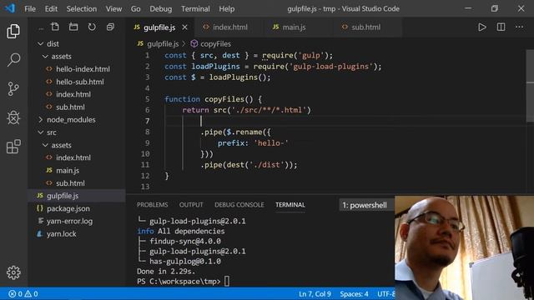The height and width of the screenshot is (300, 534).
Task: Open package.json in explorer
Action: click(68, 208)
